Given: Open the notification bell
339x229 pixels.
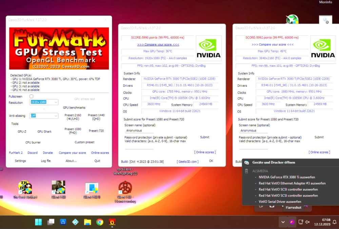Looking at the screenshot, I should click(x=335, y=222).
